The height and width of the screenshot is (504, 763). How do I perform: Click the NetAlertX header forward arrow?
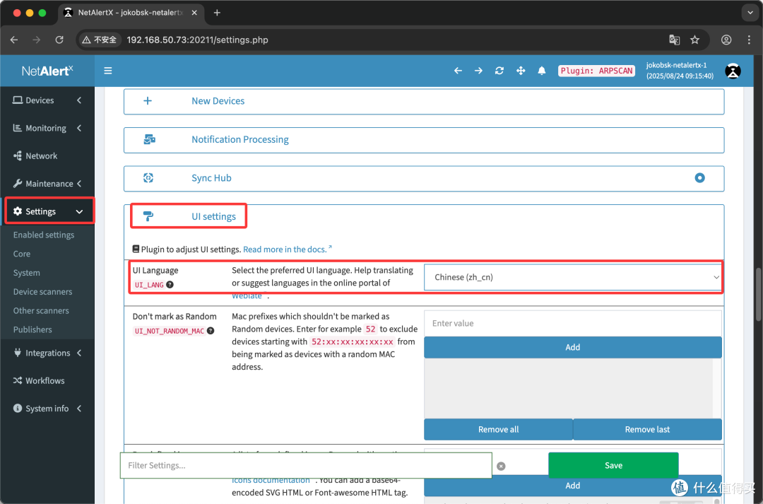pyautogui.click(x=478, y=71)
